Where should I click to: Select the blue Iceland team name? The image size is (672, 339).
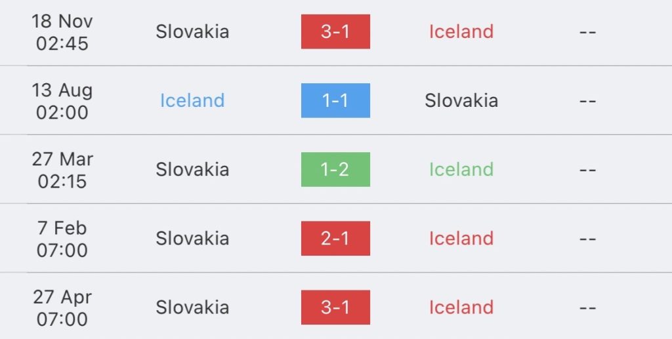point(192,100)
